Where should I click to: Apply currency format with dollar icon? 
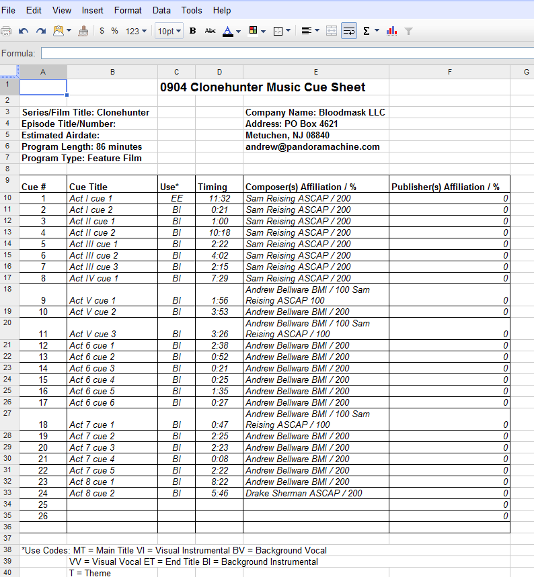pyautogui.click(x=102, y=31)
